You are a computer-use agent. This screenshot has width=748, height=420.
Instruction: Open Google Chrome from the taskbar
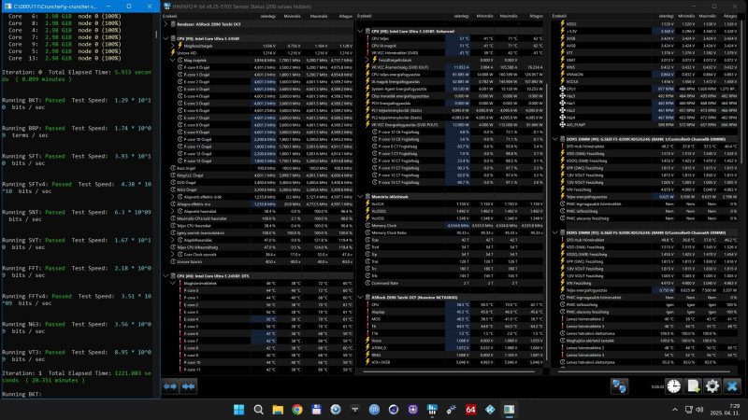[297, 410]
